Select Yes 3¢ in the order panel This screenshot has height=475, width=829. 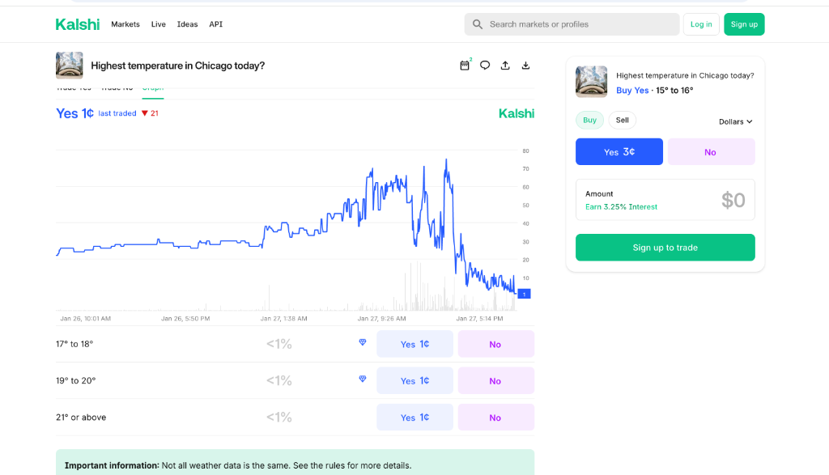619,151
